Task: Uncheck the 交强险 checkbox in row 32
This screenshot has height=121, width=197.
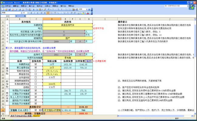Action: click(36, 110)
